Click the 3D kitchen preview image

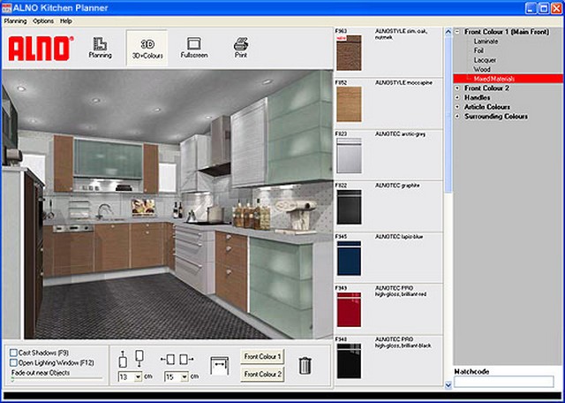pyautogui.click(x=167, y=204)
